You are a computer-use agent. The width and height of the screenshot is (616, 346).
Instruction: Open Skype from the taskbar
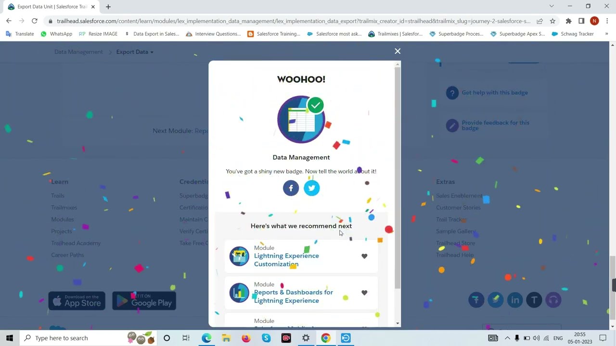pos(266,338)
